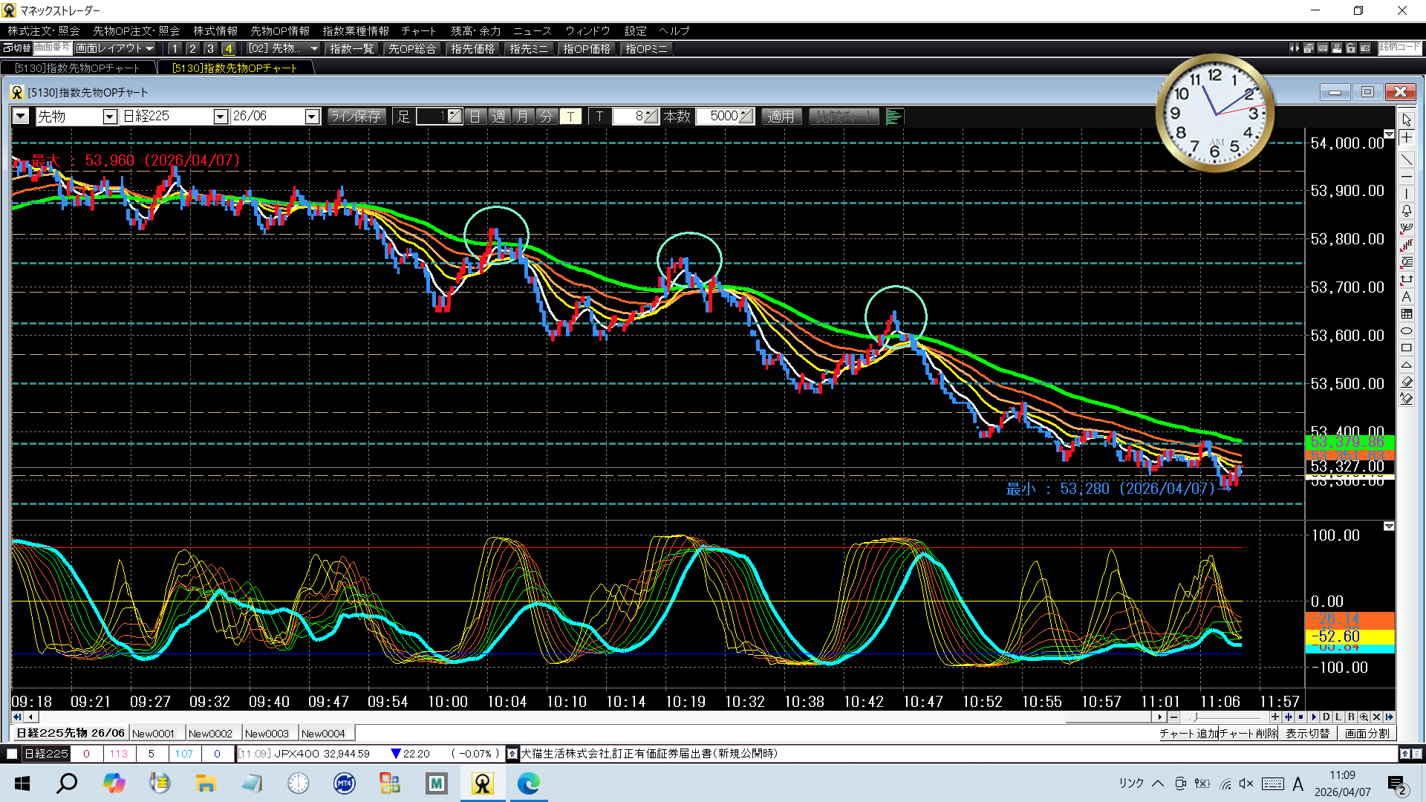Open the 日経225 index dropdown
Image resolution: width=1426 pixels, height=802 pixels.
[x=220, y=117]
